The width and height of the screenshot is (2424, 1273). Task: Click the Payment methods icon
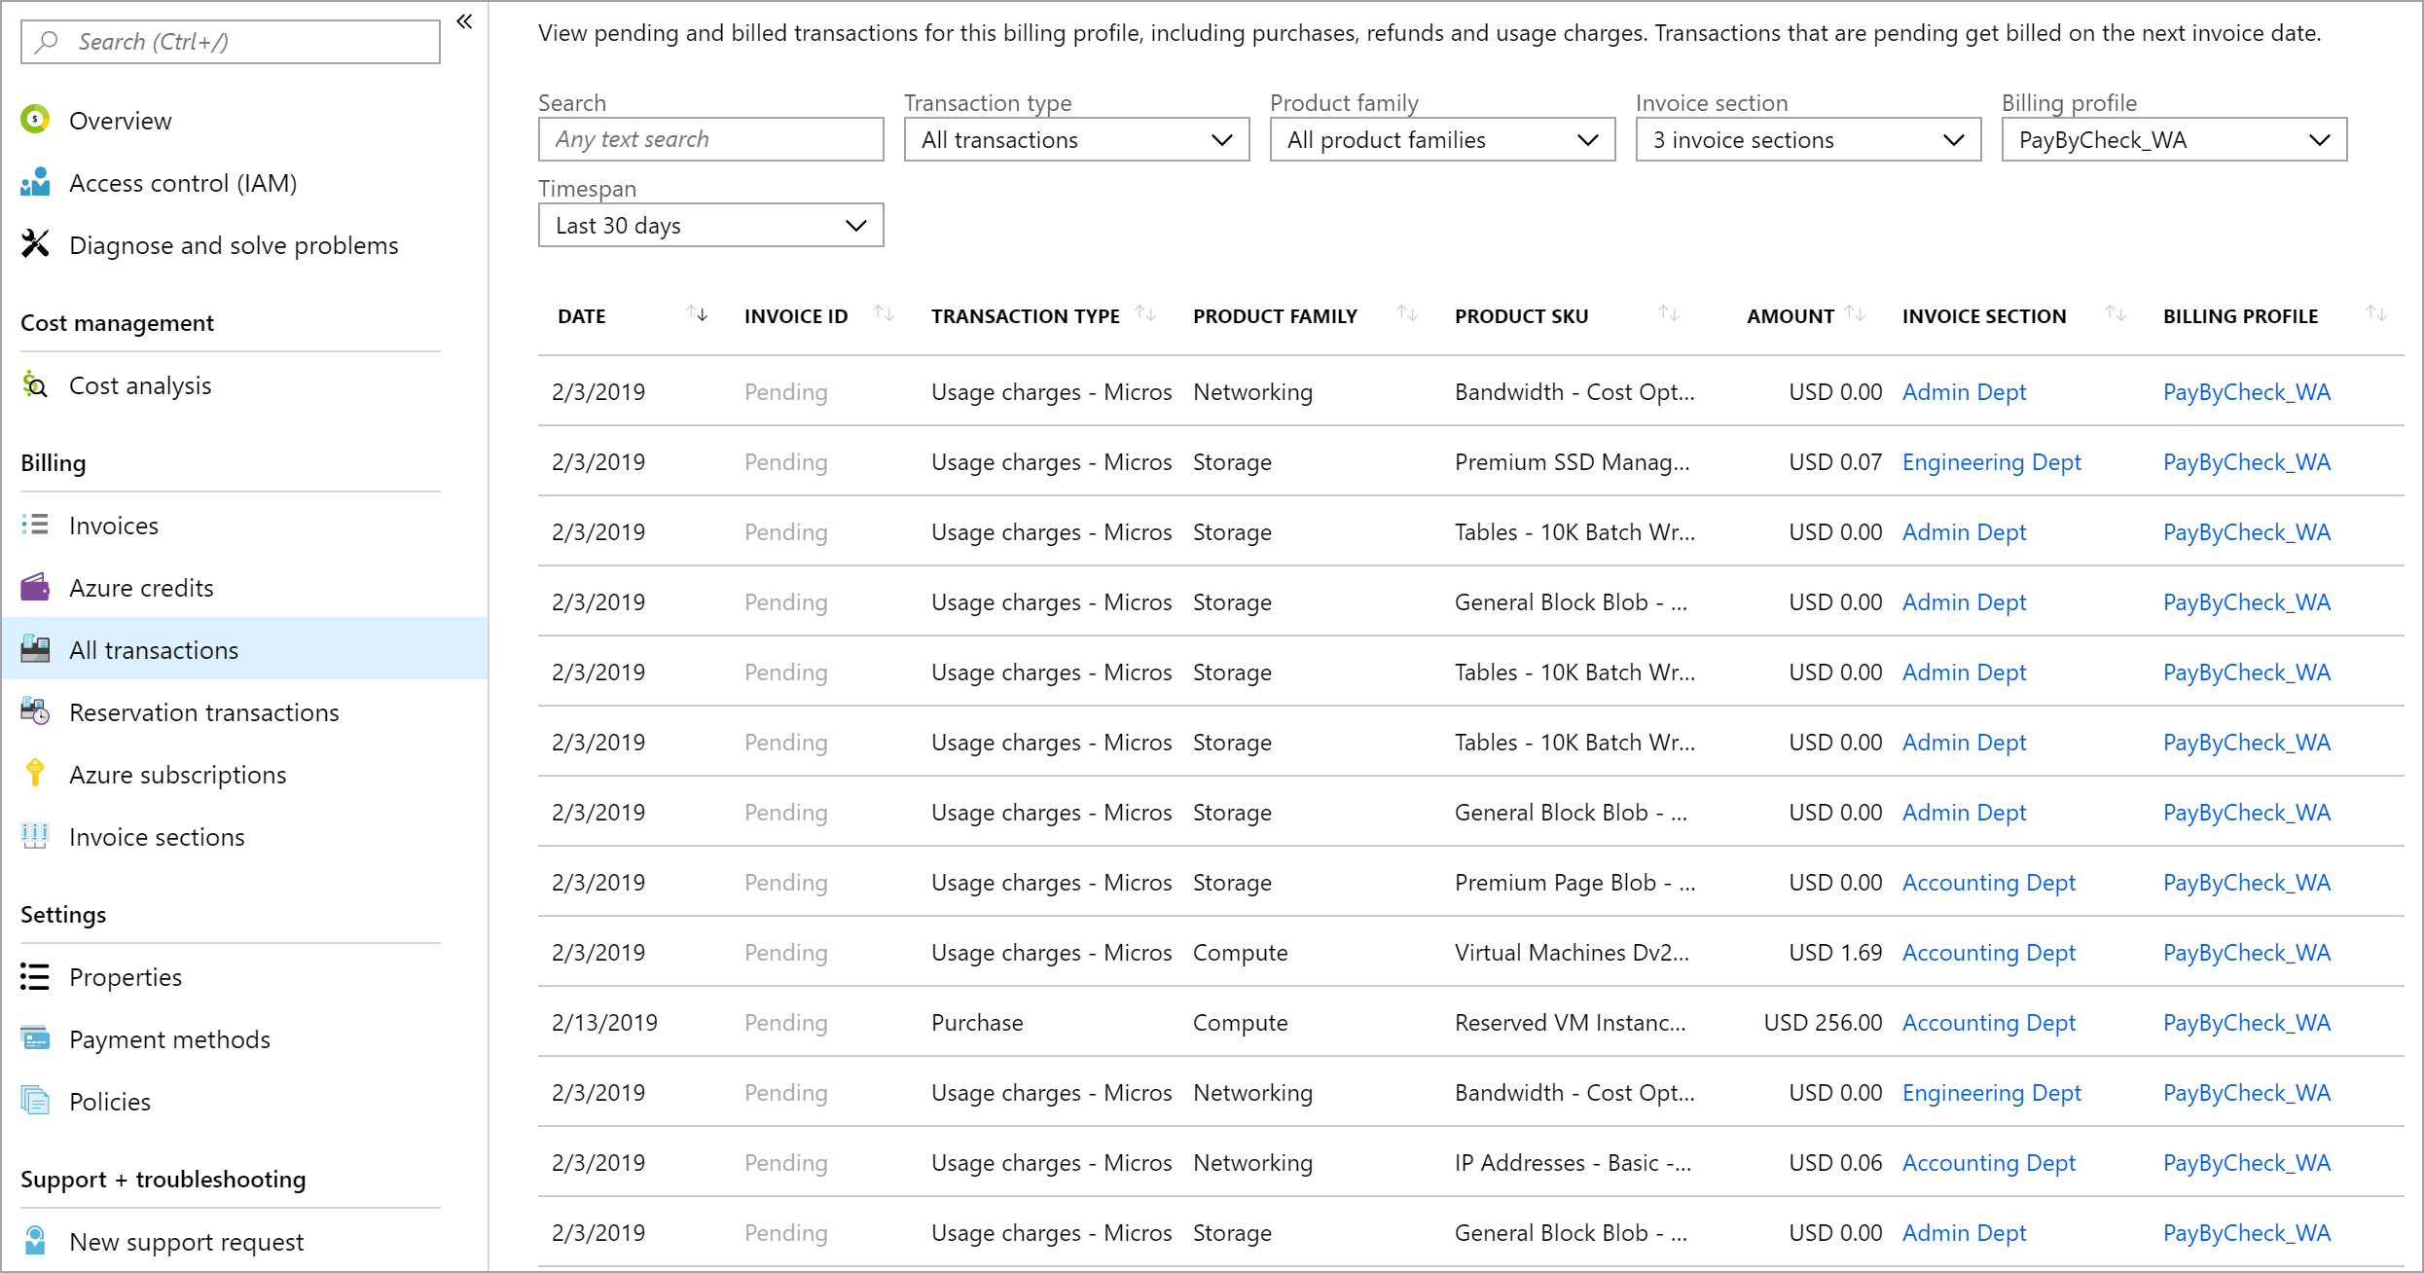32,1037
